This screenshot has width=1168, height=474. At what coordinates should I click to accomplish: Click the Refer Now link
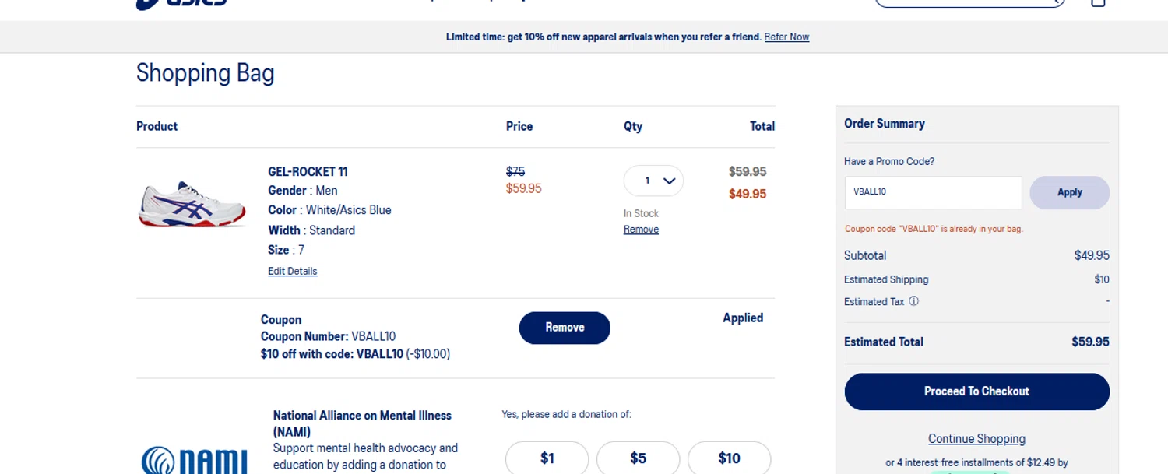(x=786, y=37)
